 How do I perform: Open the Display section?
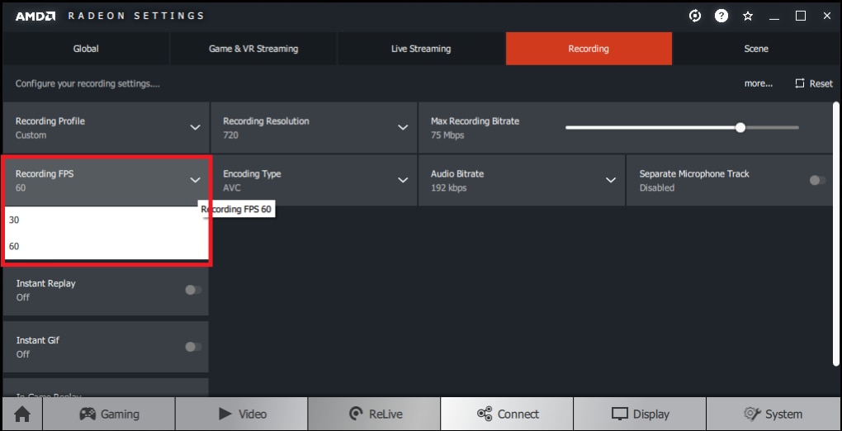[x=640, y=414]
